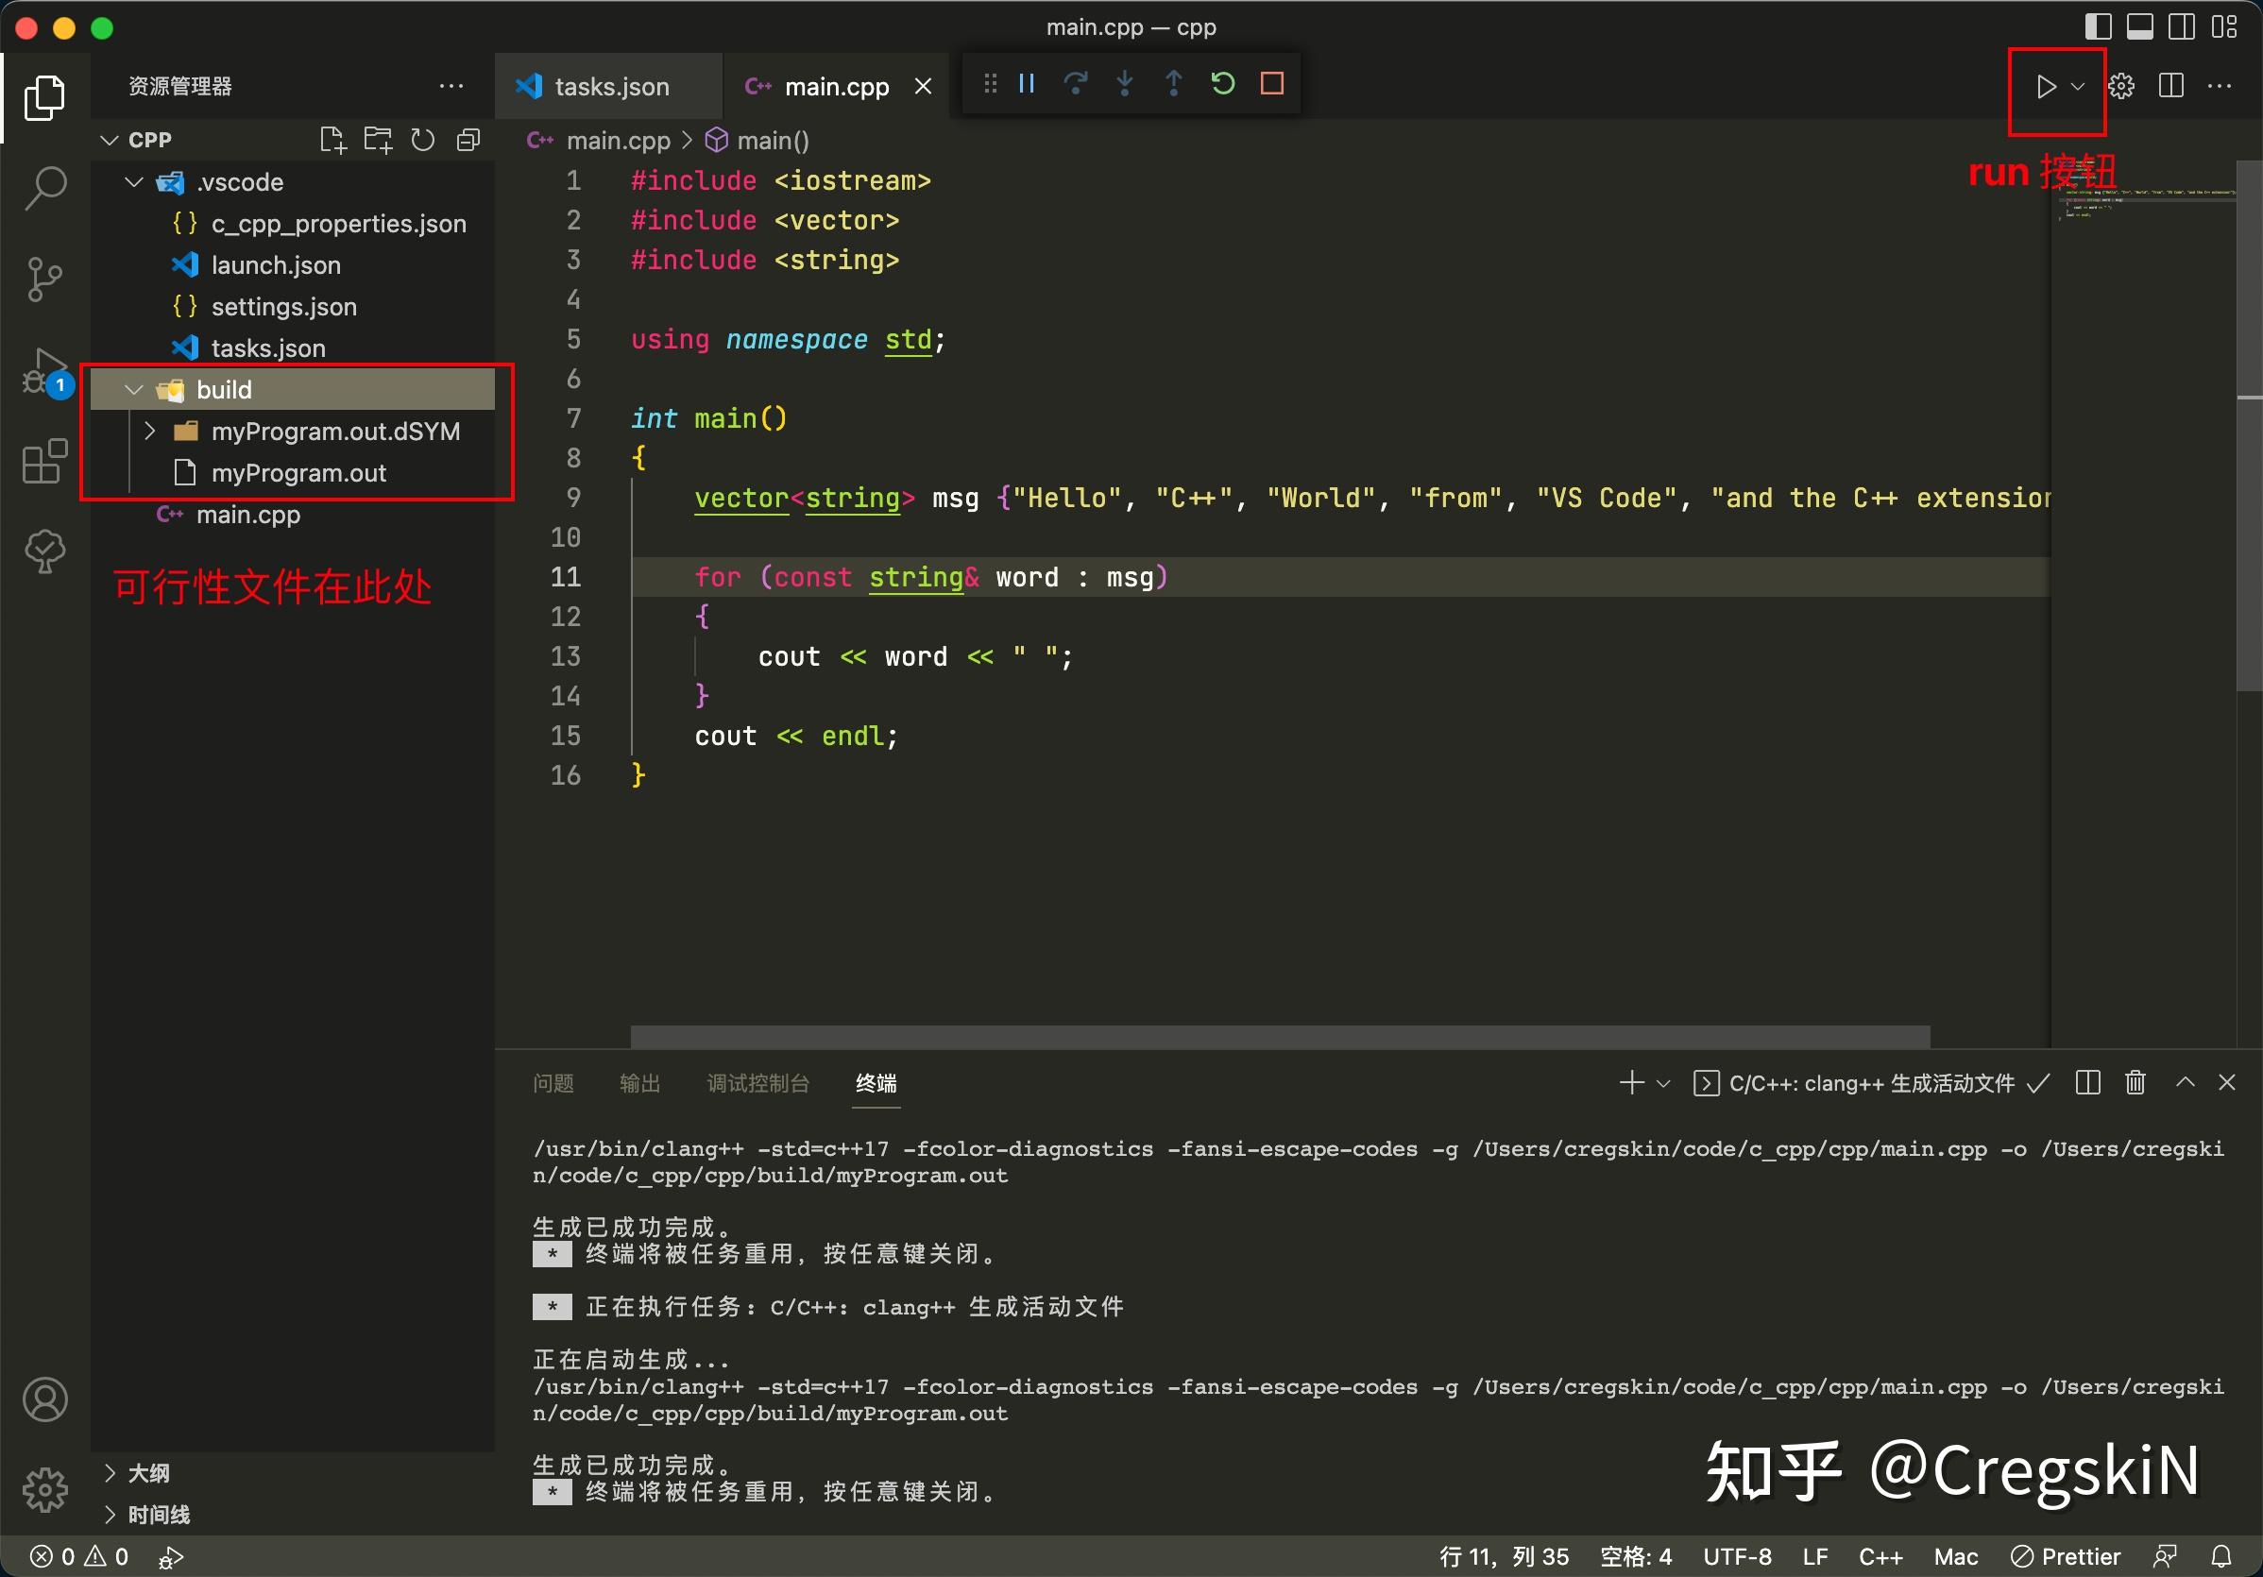Open the Search view in the activity bar
The height and width of the screenshot is (1577, 2263).
[x=44, y=187]
